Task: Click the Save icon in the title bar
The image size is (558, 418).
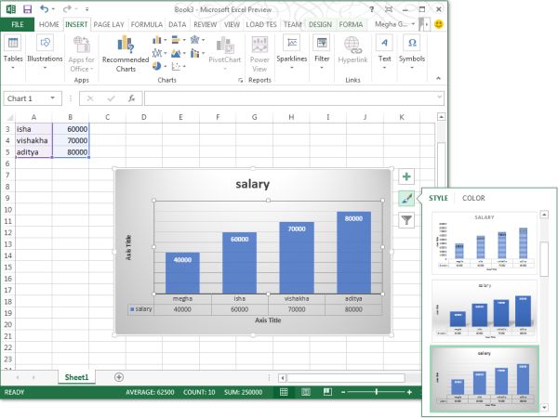Action: [x=27, y=9]
